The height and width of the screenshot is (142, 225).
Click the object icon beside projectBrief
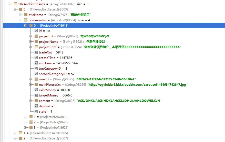36,47
